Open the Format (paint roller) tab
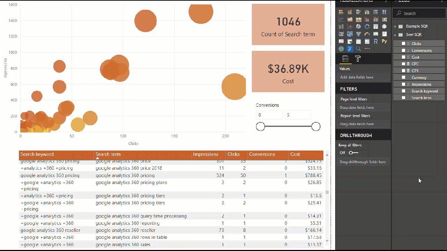The width and height of the screenshot is (447, 251). click(358, 59)
